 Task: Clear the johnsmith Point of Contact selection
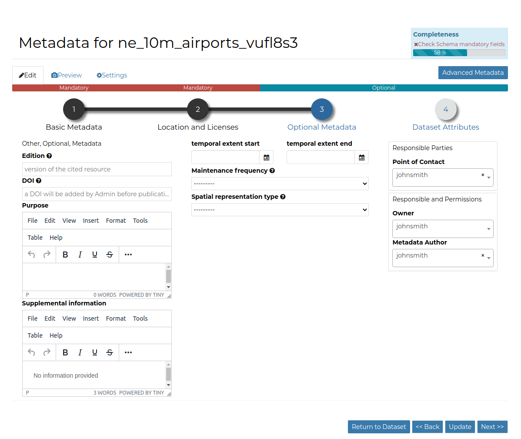coord(483,175)
